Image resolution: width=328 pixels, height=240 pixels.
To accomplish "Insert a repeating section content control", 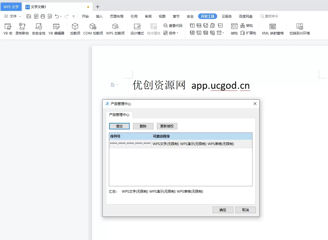I will click(x=212, y=33).
